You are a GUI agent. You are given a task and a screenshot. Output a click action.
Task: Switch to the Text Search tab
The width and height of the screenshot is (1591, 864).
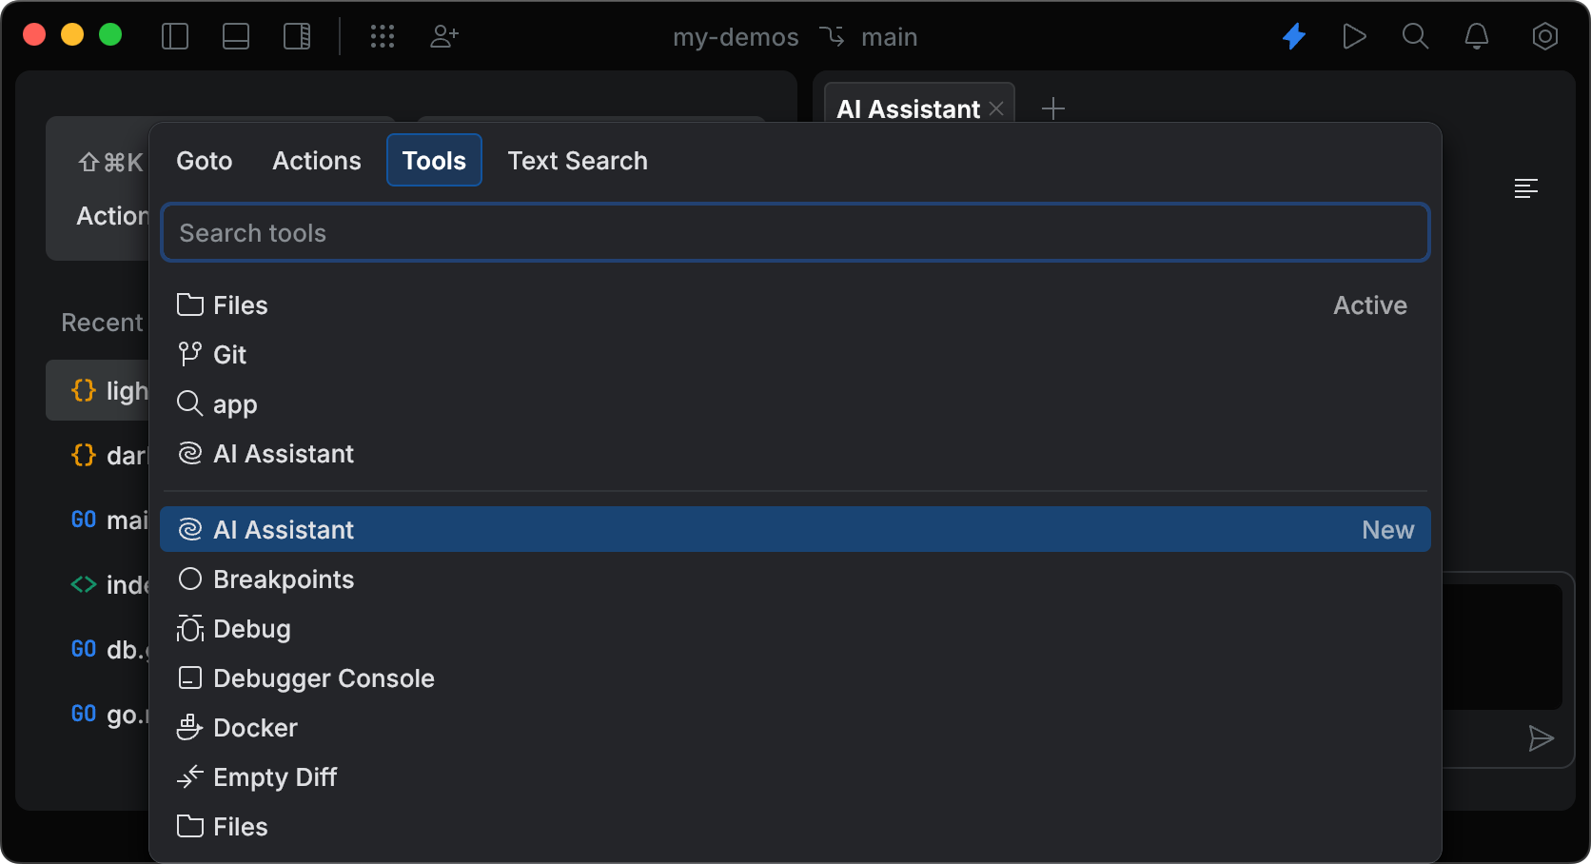pos(578,160)
